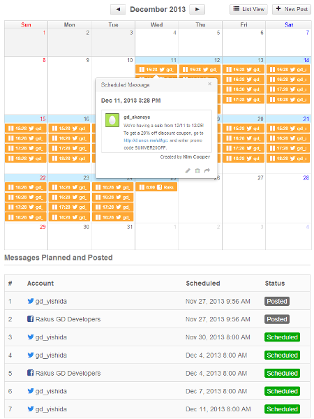Image resolution: width=314 pixels, height=419 pixels.
Task: Edit the scheduled message with pencil icon
Action: [188, 171]
